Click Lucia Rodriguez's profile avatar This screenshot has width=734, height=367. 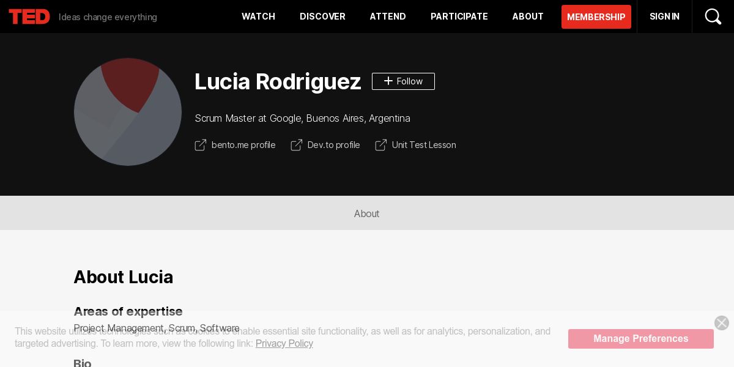[x=128, y=112]
